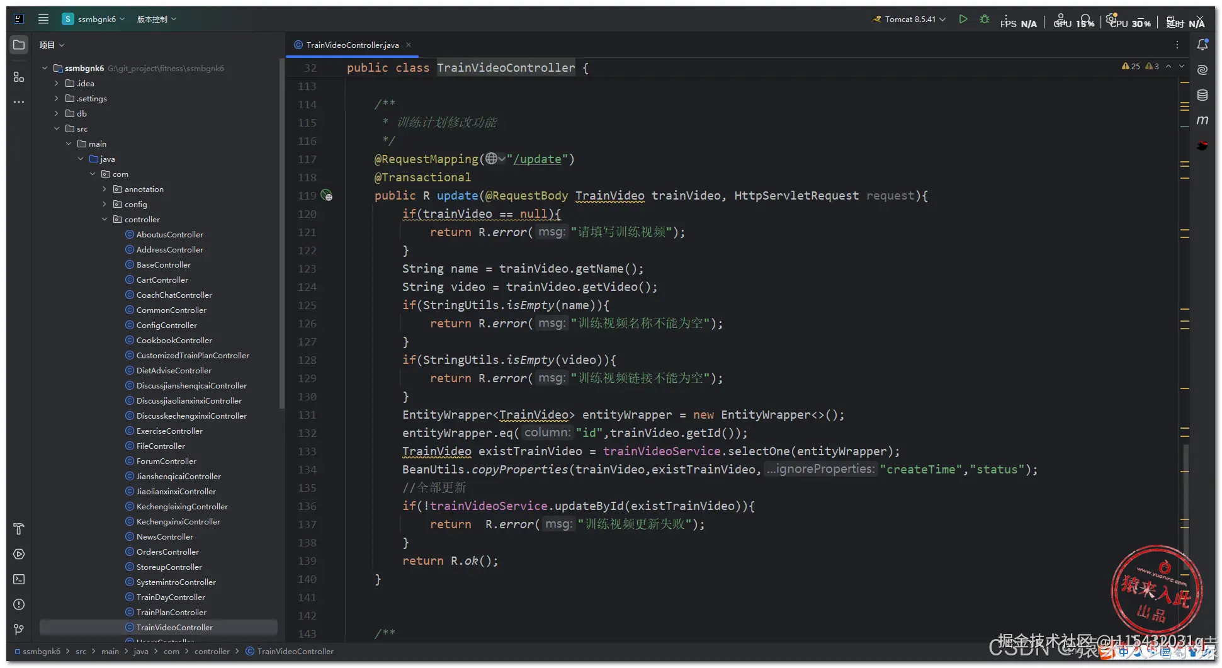Click the editor tab options kebab menu

[x=1177, y=45]
